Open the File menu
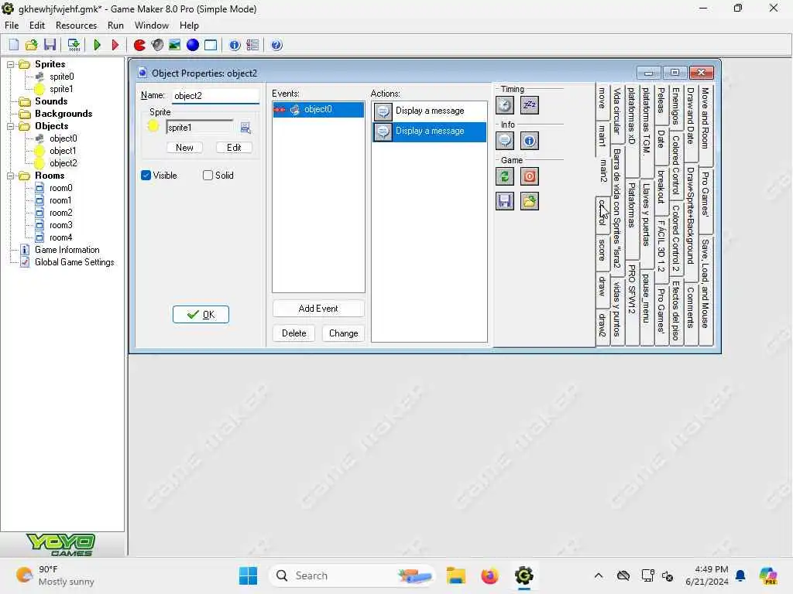Viewport: 793px width, 594px height. coord(12,26)
